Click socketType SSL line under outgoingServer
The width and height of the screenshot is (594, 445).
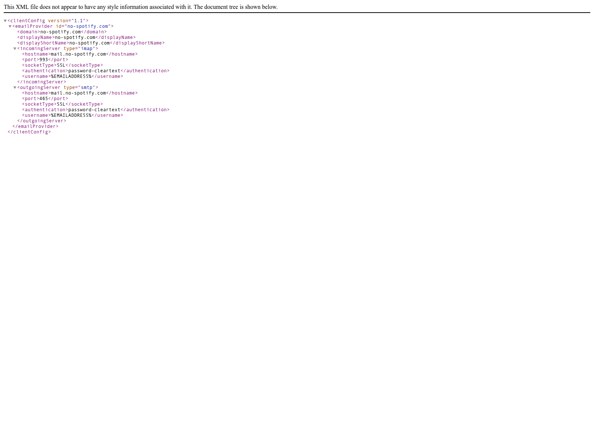(x=62, y=104)
